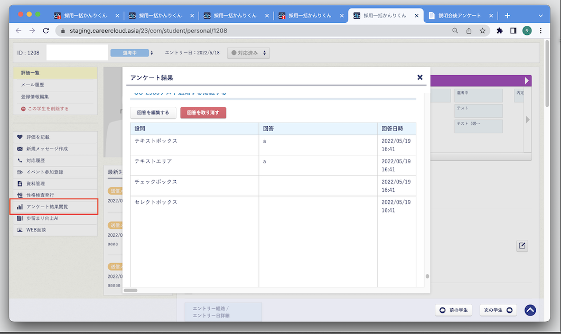Click the scroll-to-top arrow icon

point(530,310)
